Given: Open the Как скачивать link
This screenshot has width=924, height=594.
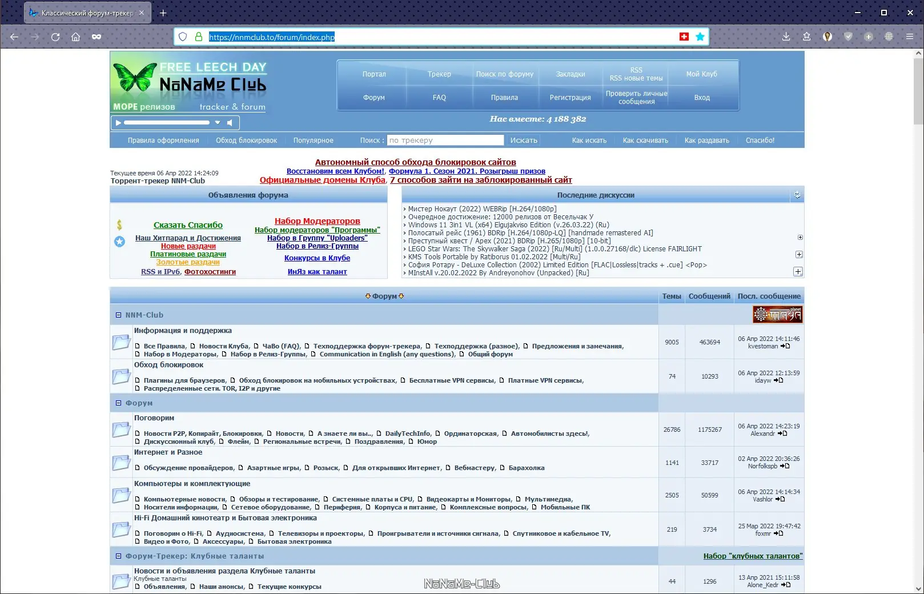Looking at the screenshot, I should (x=645, y=141).
